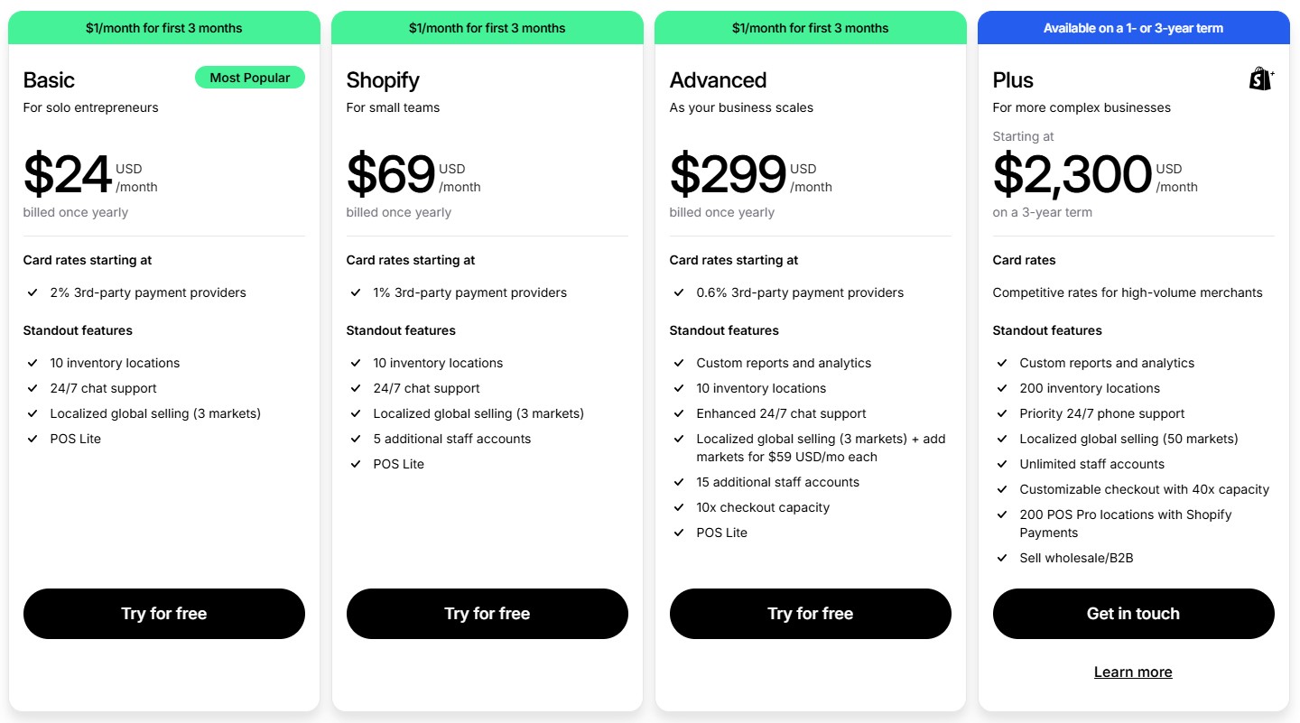Click the checkmark beside "POS Lite" in Basic plan

pos(32,439)
